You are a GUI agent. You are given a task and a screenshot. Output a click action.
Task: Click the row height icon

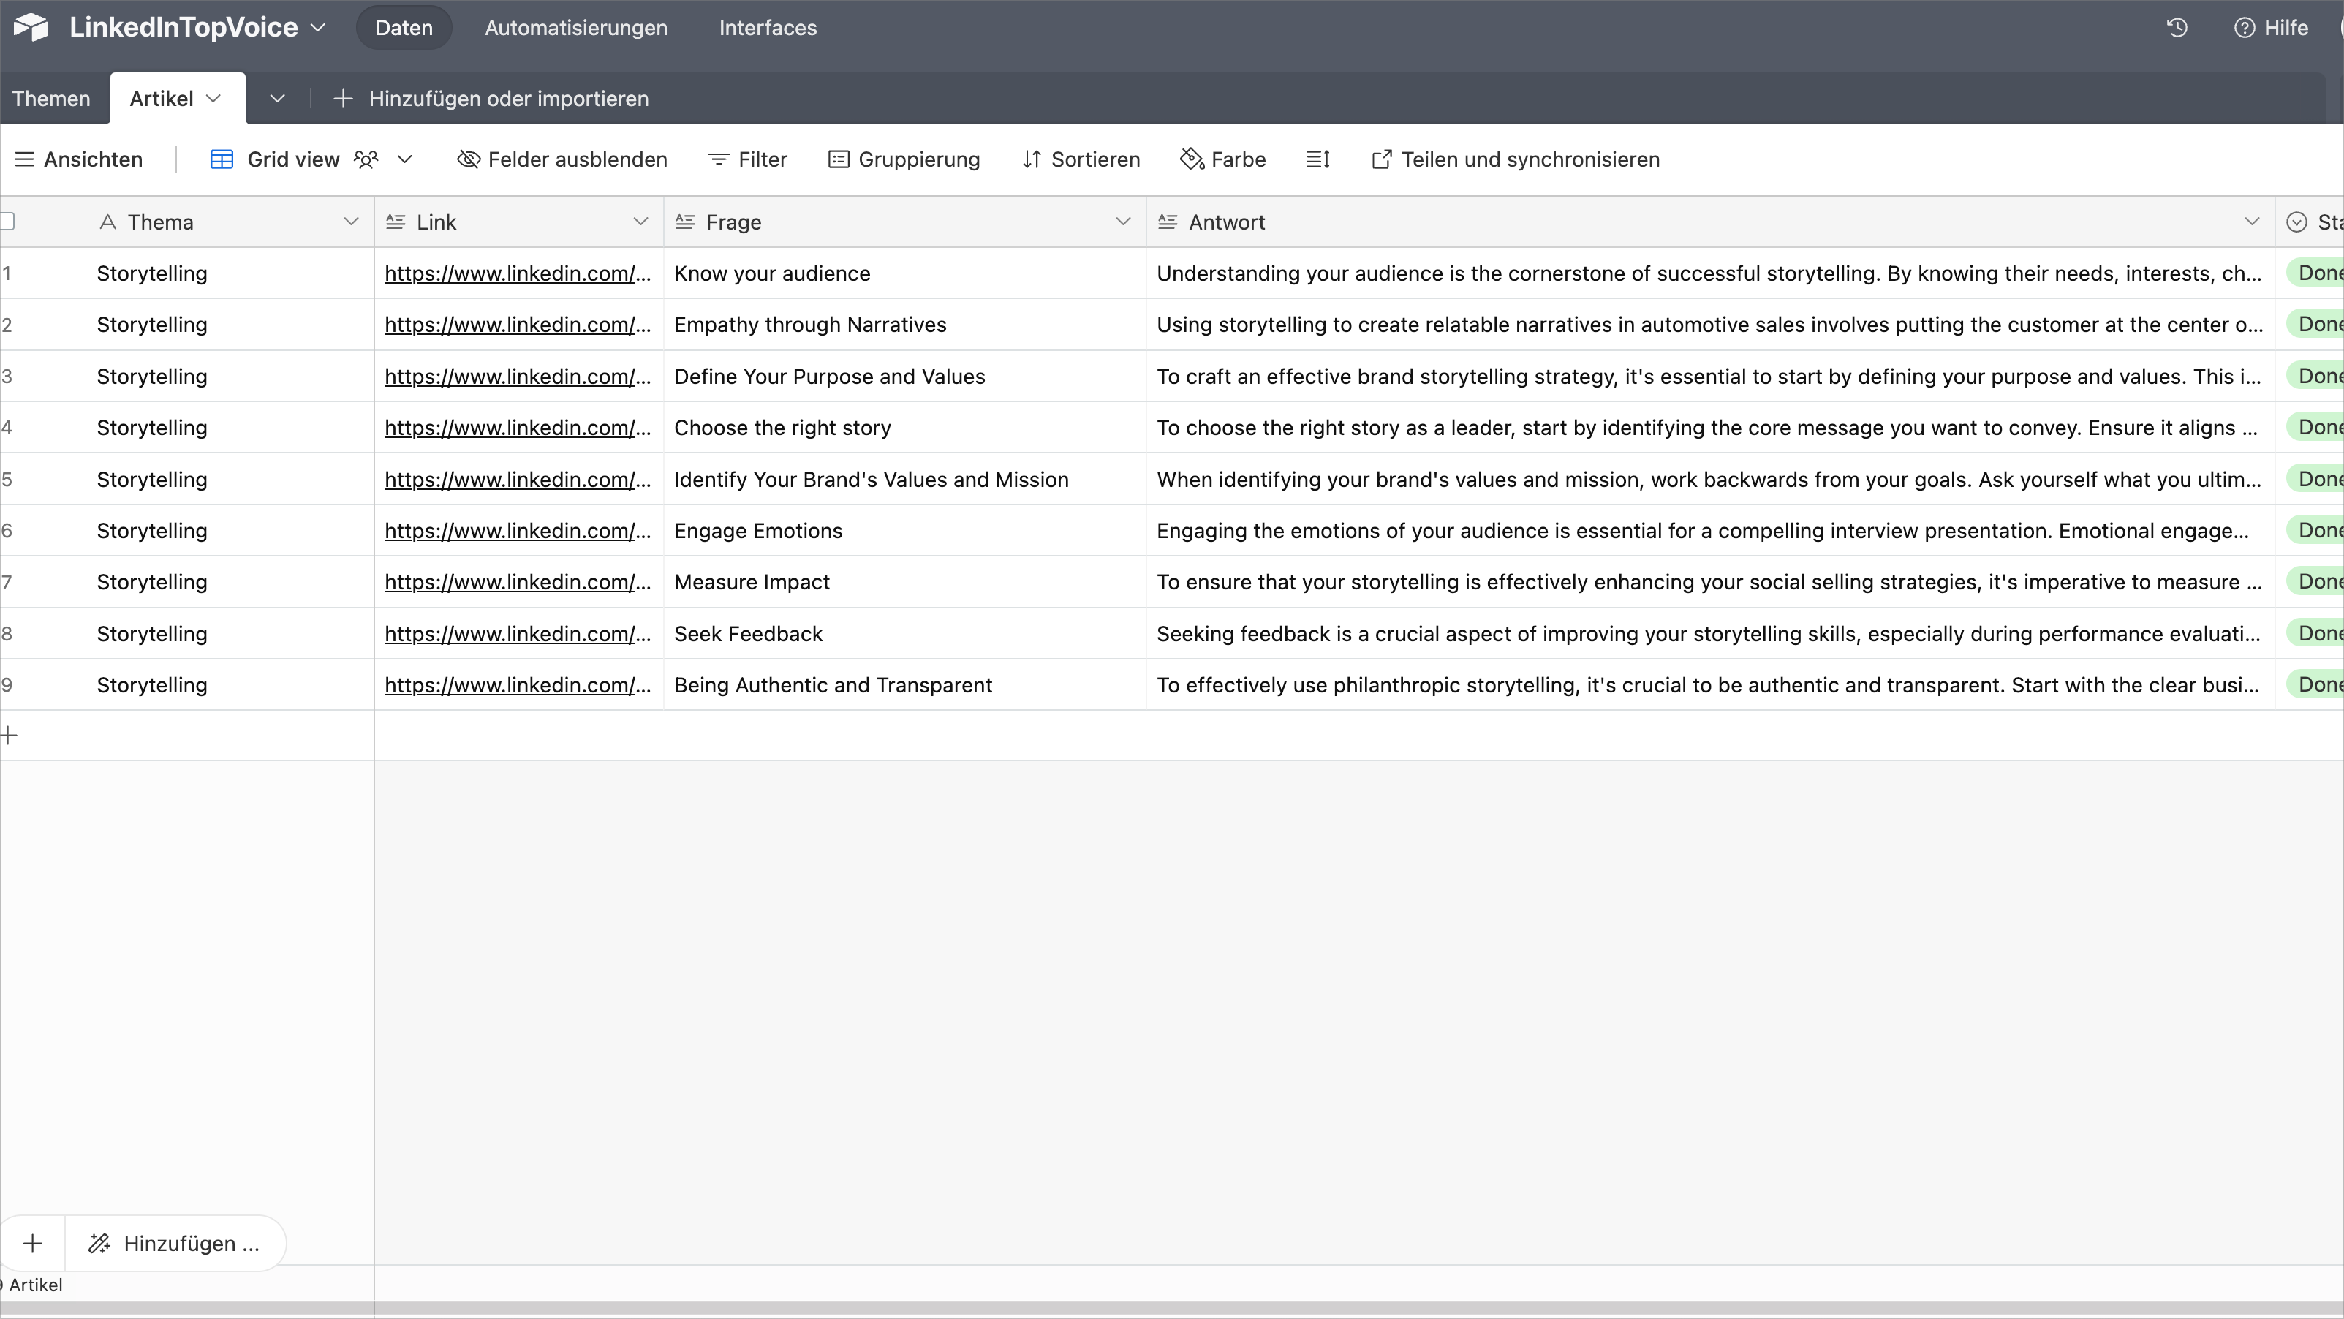tap(1317, 159)
